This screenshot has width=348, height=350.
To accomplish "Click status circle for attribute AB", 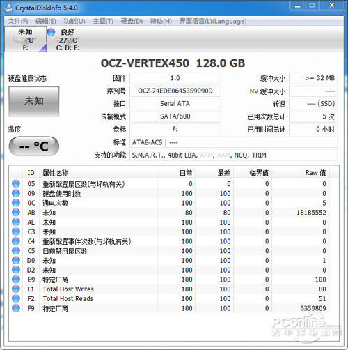I will point(16,212).
